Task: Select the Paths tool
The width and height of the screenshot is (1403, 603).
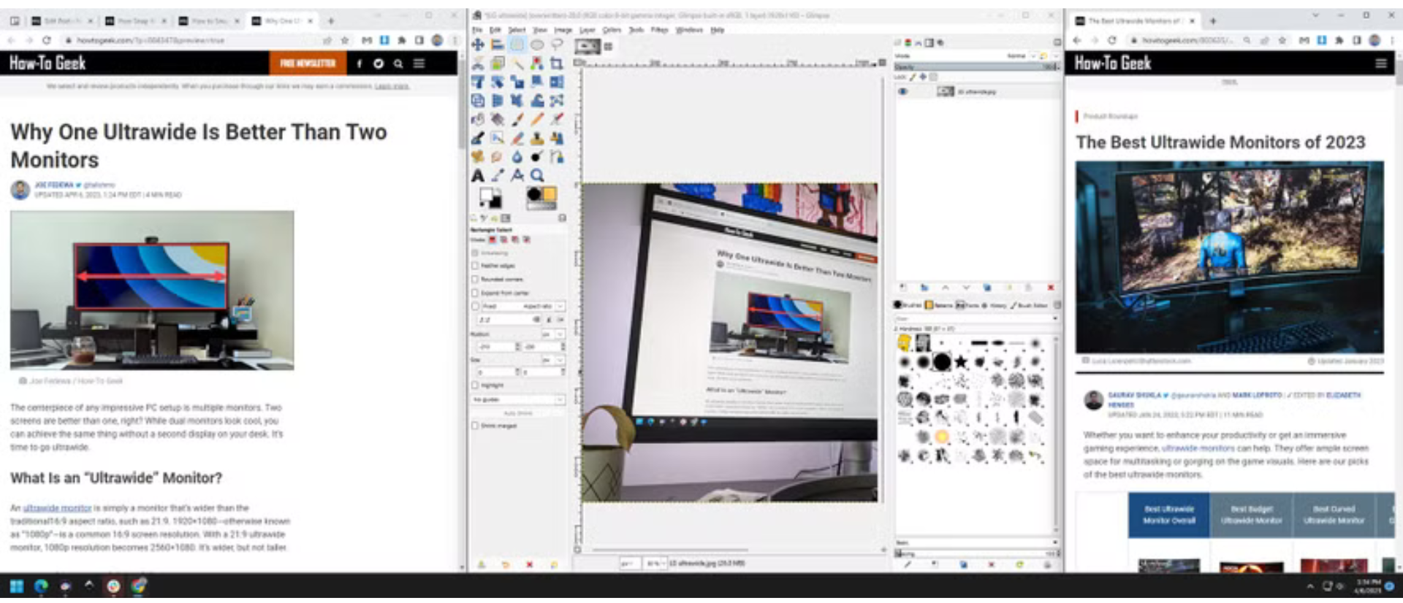Action: coord(556,156)
